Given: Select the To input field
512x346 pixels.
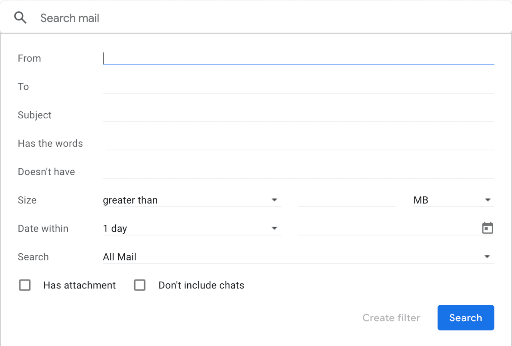Looking at the screenshot, I should pos(298,87).
